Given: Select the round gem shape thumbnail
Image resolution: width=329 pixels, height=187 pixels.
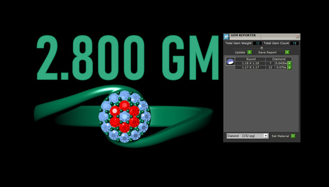Looking at the screenshot, I should point(230,61).
